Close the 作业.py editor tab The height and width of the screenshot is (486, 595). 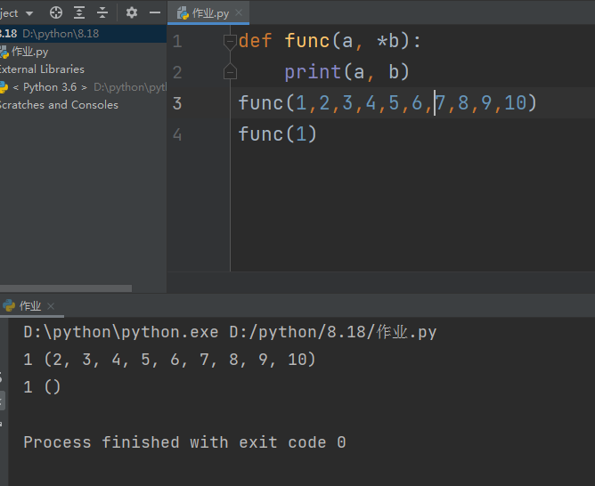tap(237, 13)
